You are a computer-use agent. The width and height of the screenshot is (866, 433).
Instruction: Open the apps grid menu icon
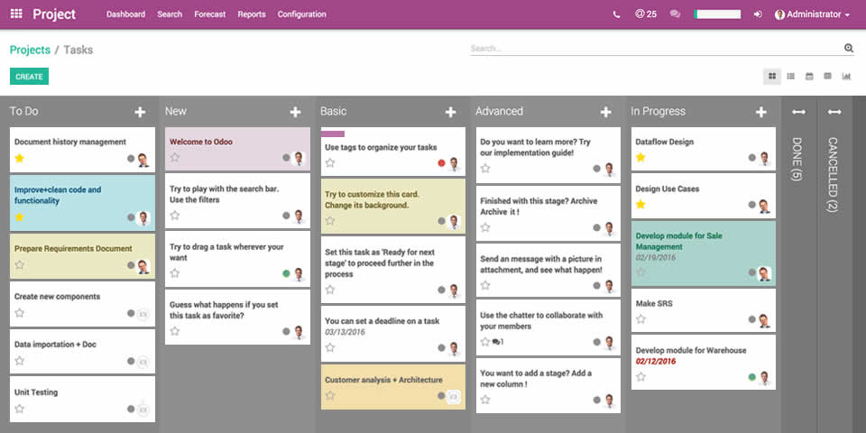(16, 14)
